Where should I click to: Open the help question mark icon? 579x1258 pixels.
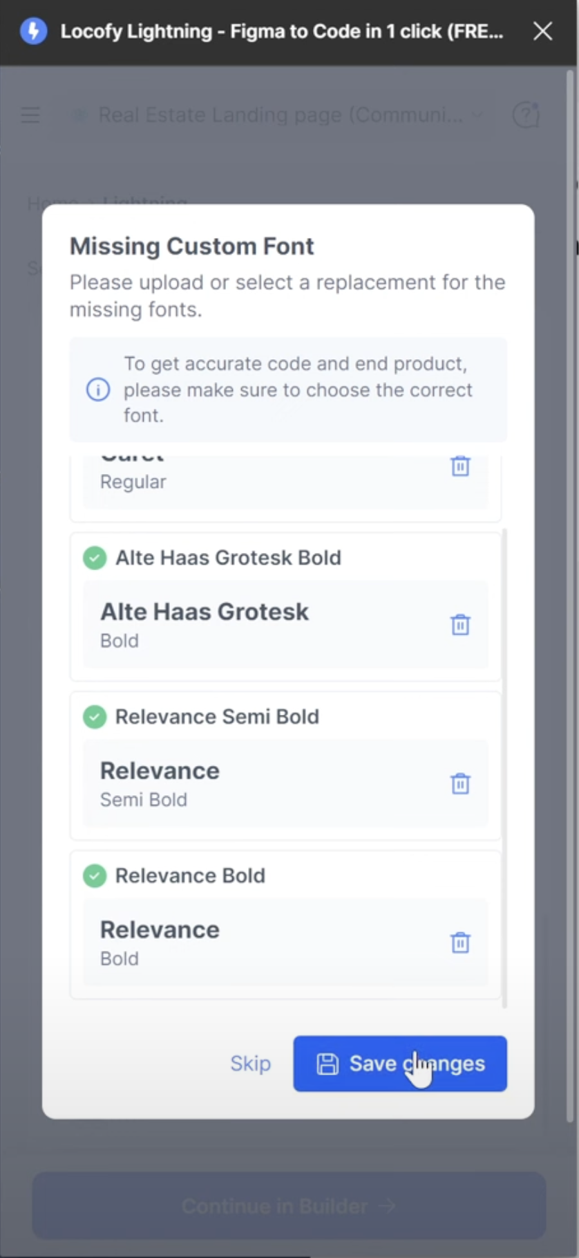pos(526,115)
